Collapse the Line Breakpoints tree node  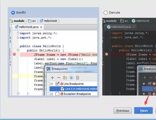tap(52, 84)
